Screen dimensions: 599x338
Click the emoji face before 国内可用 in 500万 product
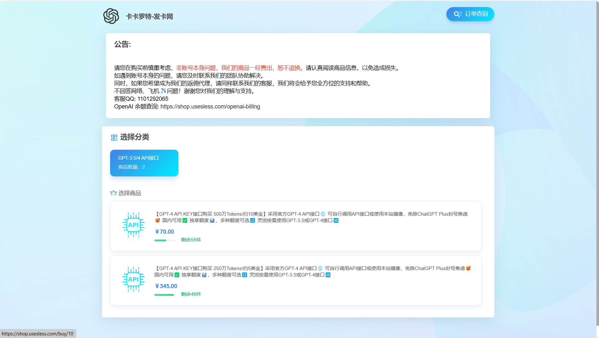pos(157,221)
